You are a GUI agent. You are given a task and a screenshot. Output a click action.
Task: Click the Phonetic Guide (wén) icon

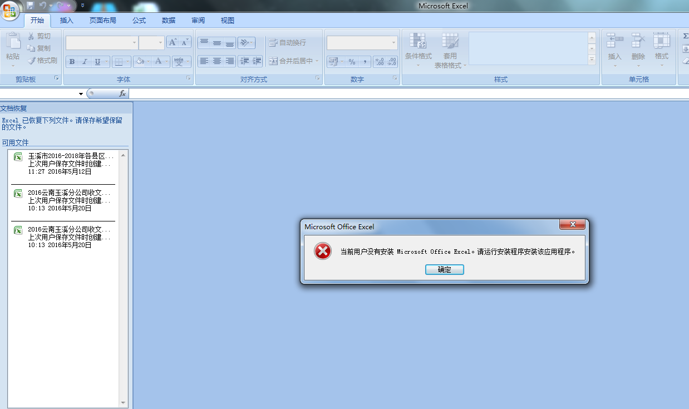pos(179,62)
